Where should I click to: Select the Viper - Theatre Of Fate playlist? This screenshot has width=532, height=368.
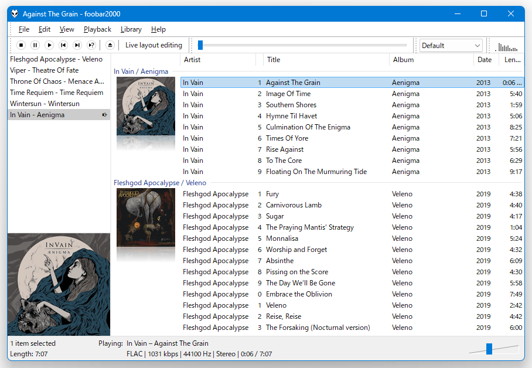pos(59,70)
